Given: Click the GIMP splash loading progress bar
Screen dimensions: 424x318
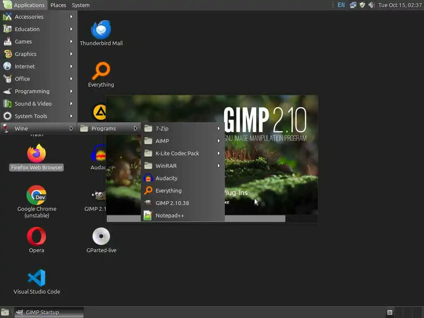Looking at the screenshot, I should pyautogui.click(x=212, y=219).
